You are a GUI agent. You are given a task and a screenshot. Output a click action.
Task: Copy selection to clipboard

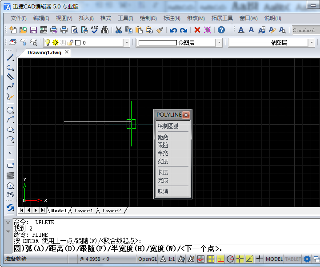click(129, 30)
